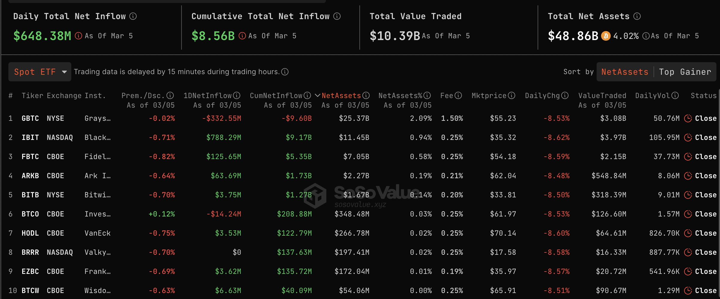Viewport: 720px width, 299px height.
Task: Click ARKB value traded $548.84M
Action: [x=609, y=176]
